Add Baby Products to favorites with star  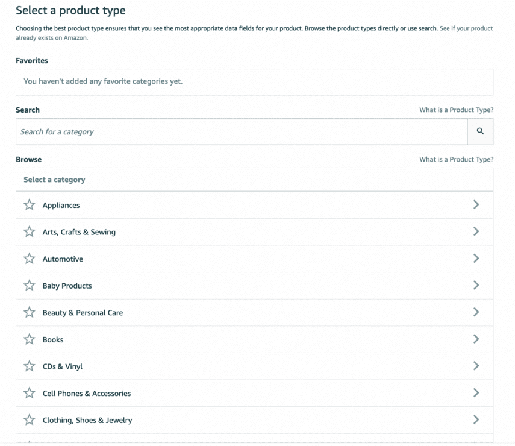pyautogui.click(x=29, y=286)
